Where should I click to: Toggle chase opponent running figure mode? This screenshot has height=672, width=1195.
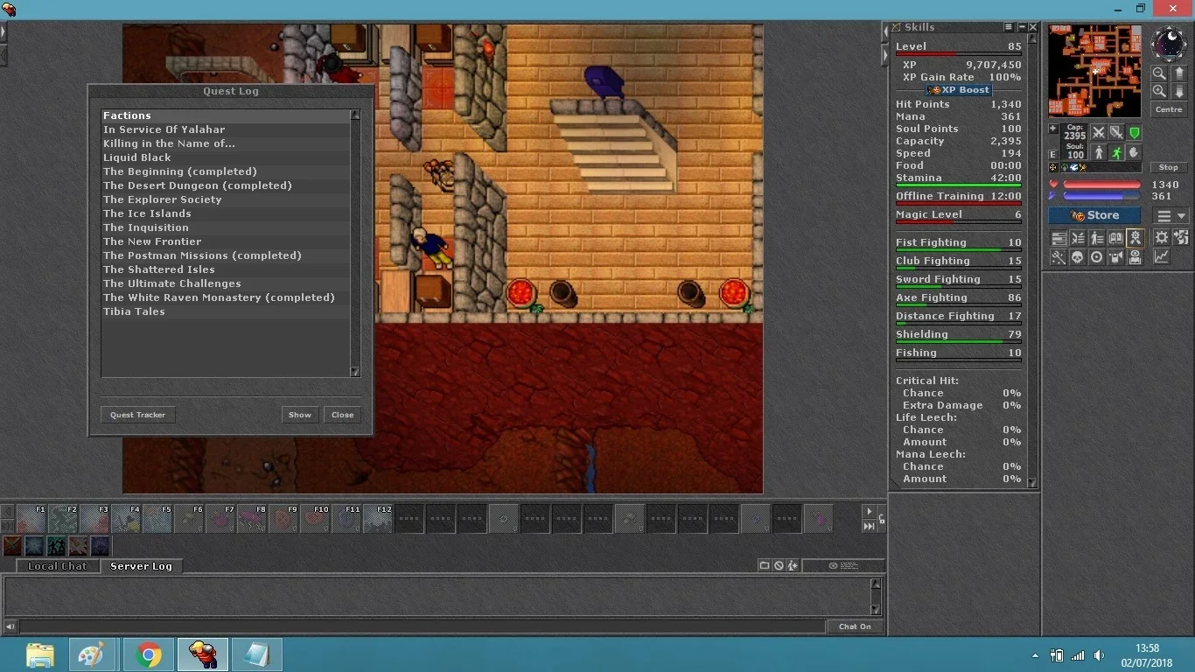(1116, 153)
